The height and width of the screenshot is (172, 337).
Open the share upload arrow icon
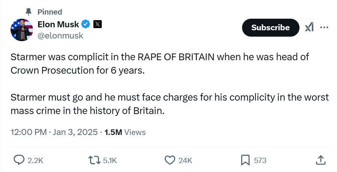click(320, 160)
